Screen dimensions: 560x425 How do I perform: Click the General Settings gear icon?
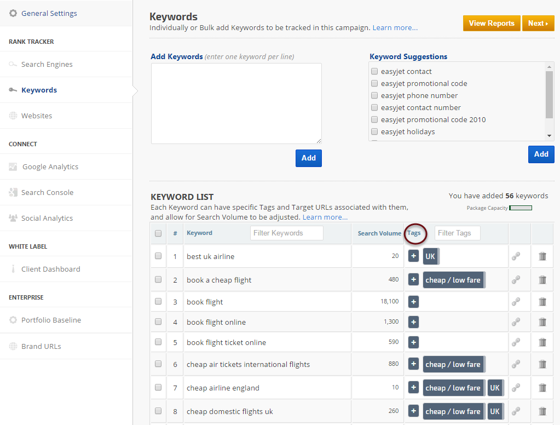pos(13,13)
